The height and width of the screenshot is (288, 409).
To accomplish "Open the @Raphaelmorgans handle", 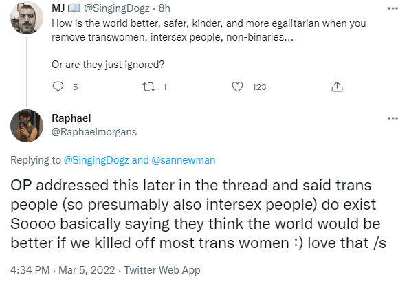I will coord(94,132).
